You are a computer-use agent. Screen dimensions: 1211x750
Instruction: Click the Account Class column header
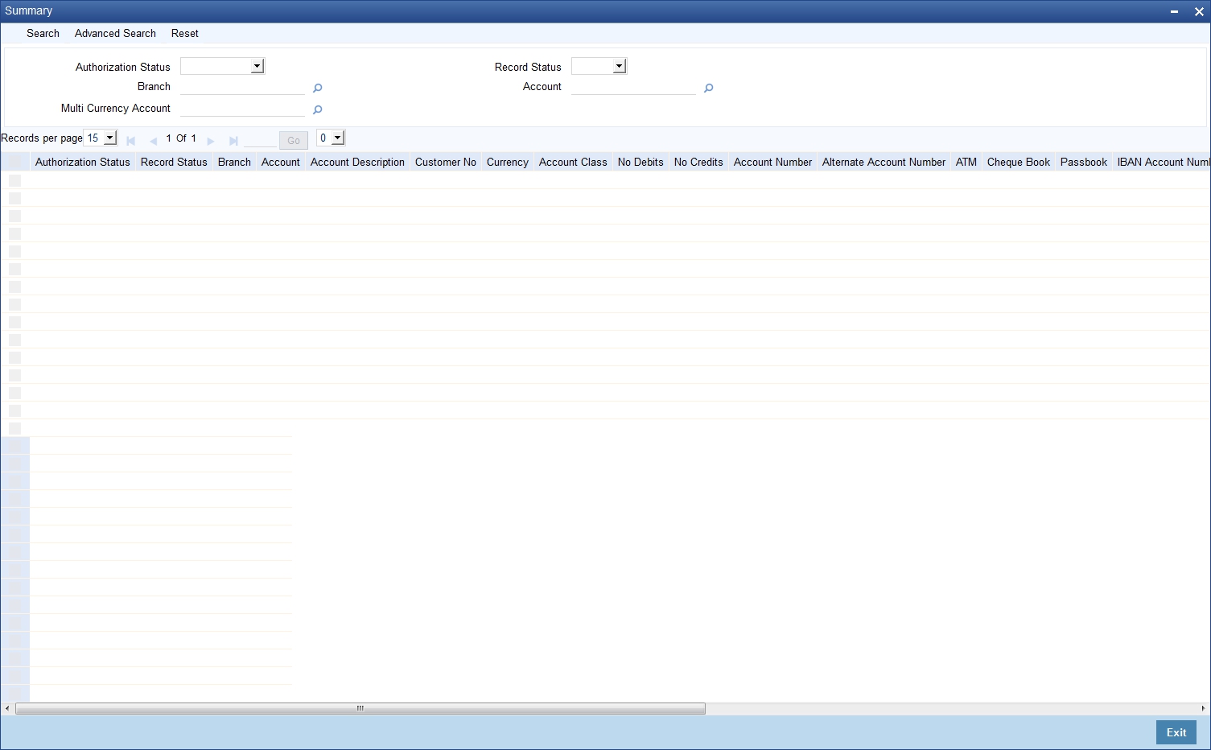tap(573, 162)
